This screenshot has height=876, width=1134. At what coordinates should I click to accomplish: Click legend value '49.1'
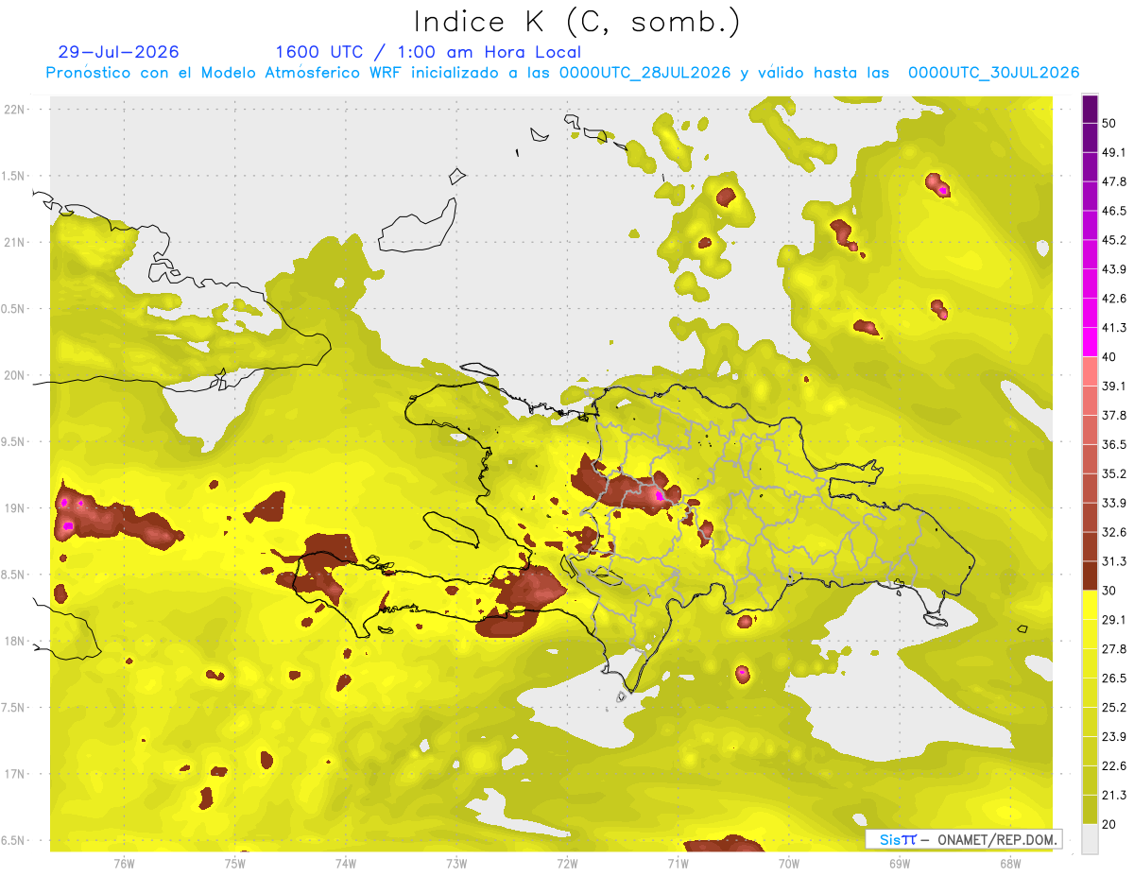[x=1114, y=152]
